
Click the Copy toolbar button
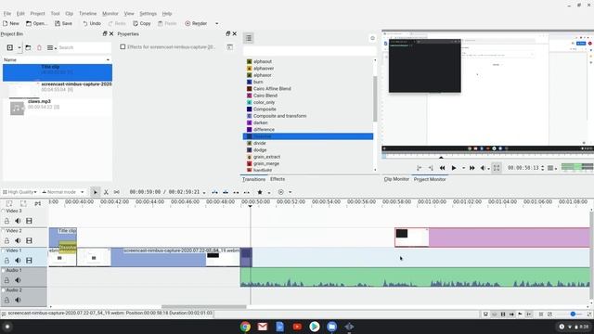click(142, 23)
